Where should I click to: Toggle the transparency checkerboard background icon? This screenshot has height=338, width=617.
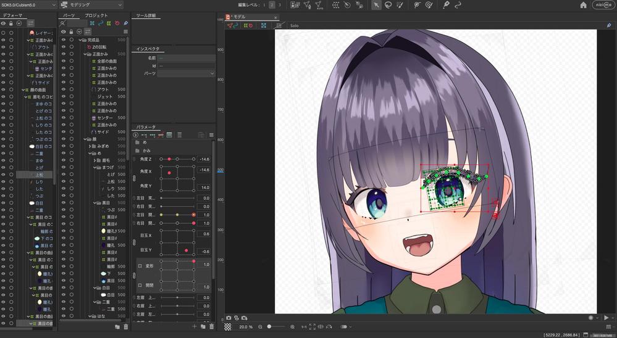coord(228,327)
